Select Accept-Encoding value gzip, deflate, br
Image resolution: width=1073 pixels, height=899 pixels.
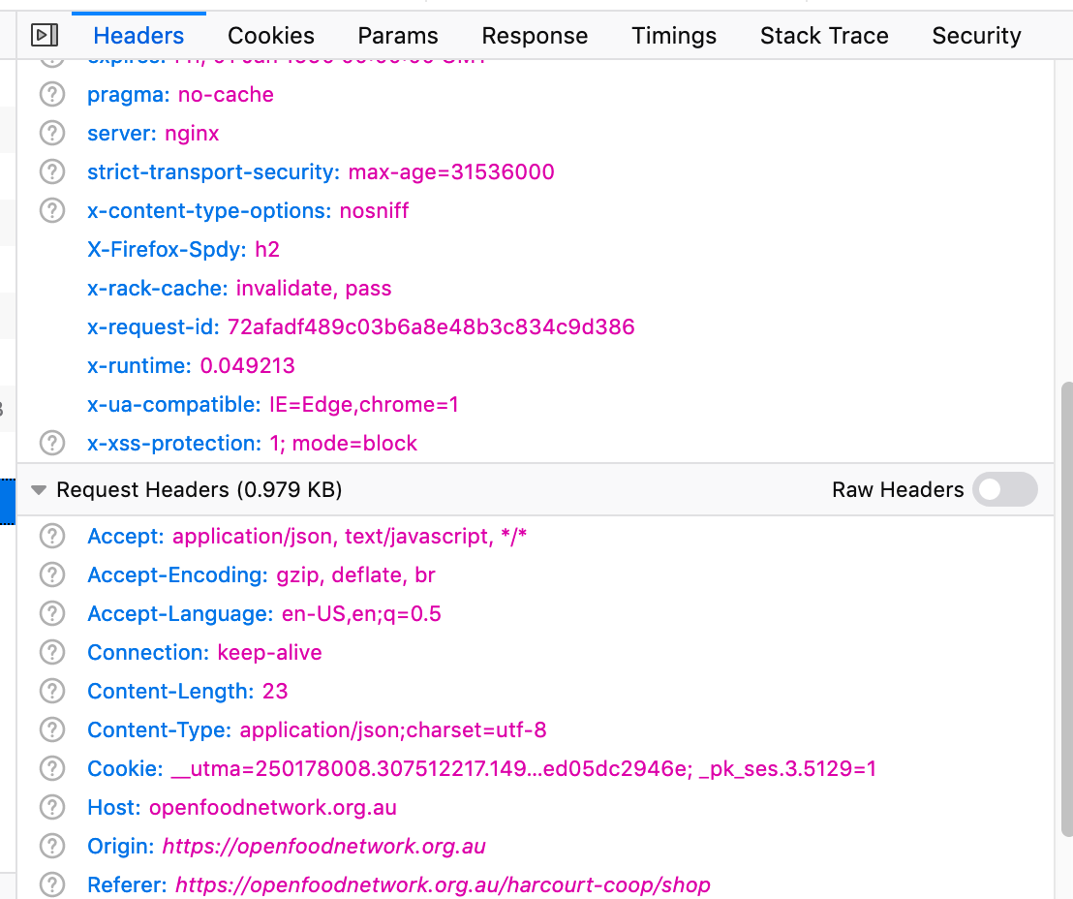[x=355, y=575]
